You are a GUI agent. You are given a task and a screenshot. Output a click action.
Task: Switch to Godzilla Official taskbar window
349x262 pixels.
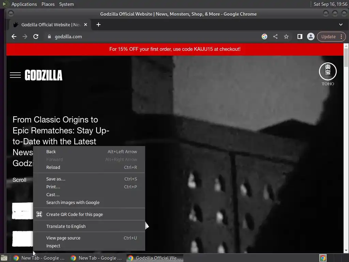click(155, 258)
